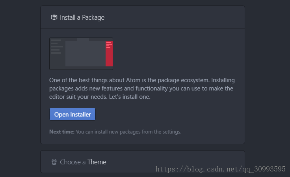Click the word 'Package' in the header title

[x=93, y=18]
